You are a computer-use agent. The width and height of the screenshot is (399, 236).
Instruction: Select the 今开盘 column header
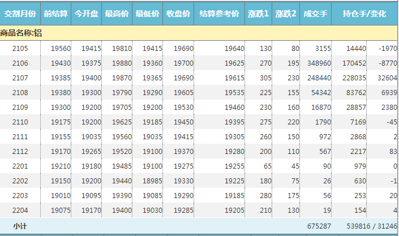[87, 13]
